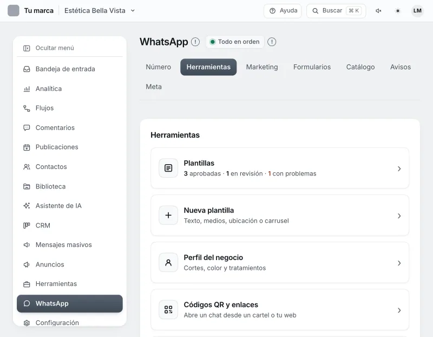Click '1 con problemas' template status text
This screenshot has width=433, height=337.
click(x=292, y=173)
